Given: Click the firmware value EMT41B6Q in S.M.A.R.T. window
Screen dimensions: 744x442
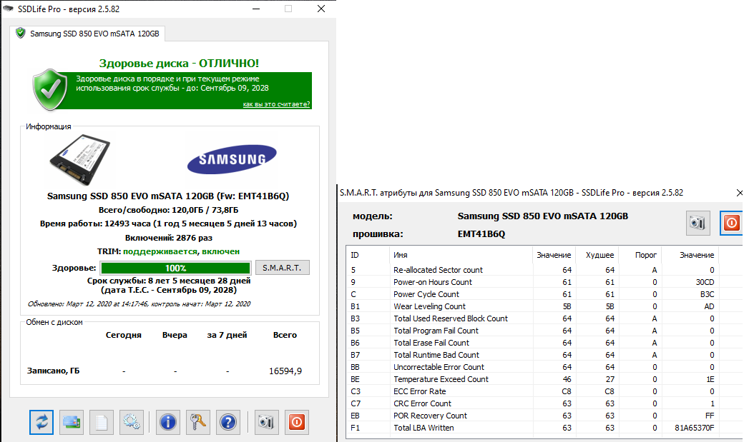Looking at the screenshot, I should pyautogui.click(x=481, y=234).
